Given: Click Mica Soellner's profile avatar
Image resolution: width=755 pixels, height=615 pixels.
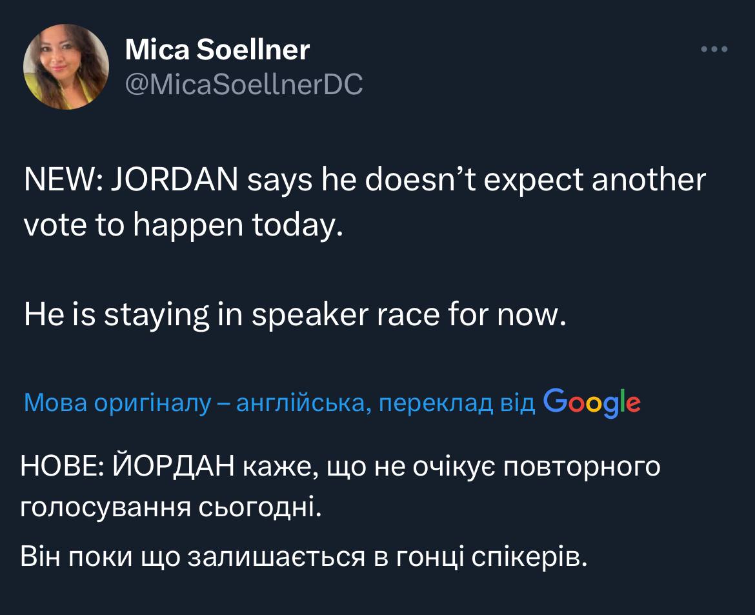Looking at the screenshot, I should point(66,66).
